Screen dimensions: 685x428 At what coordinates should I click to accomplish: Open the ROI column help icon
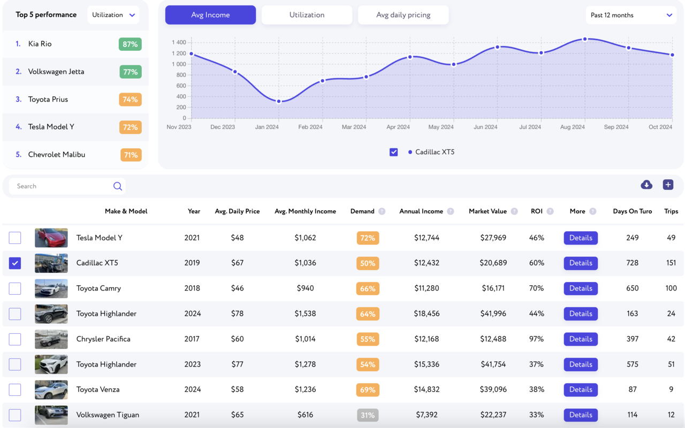coord(550,211)
